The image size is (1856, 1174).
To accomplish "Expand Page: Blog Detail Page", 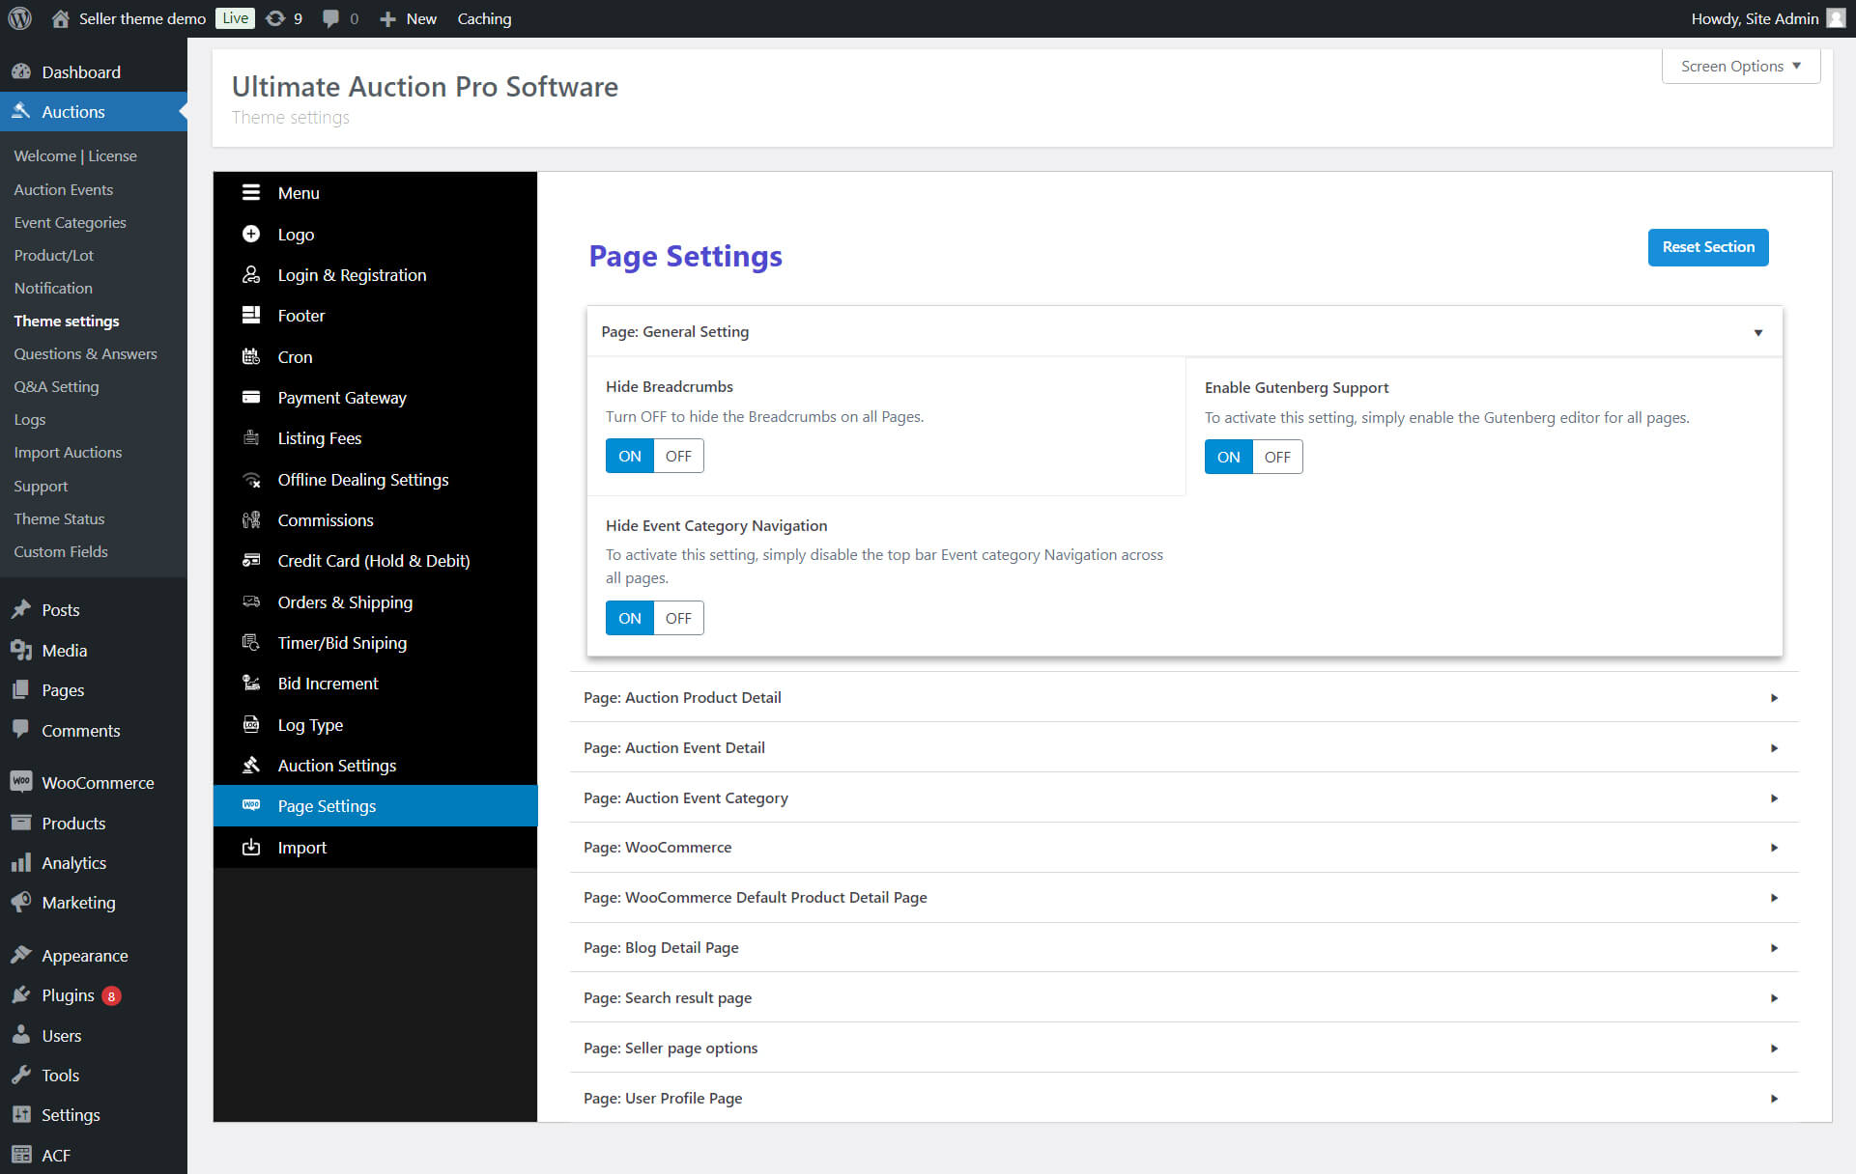I will tap(1185, 947).
